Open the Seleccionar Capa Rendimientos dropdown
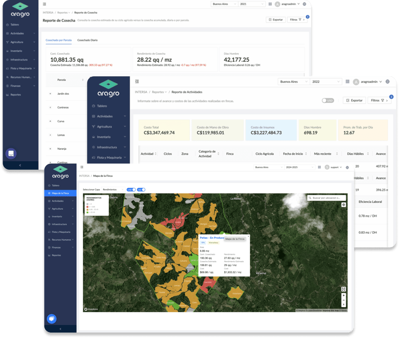This screenshot has width=399, height=338. tap(113, 190)
